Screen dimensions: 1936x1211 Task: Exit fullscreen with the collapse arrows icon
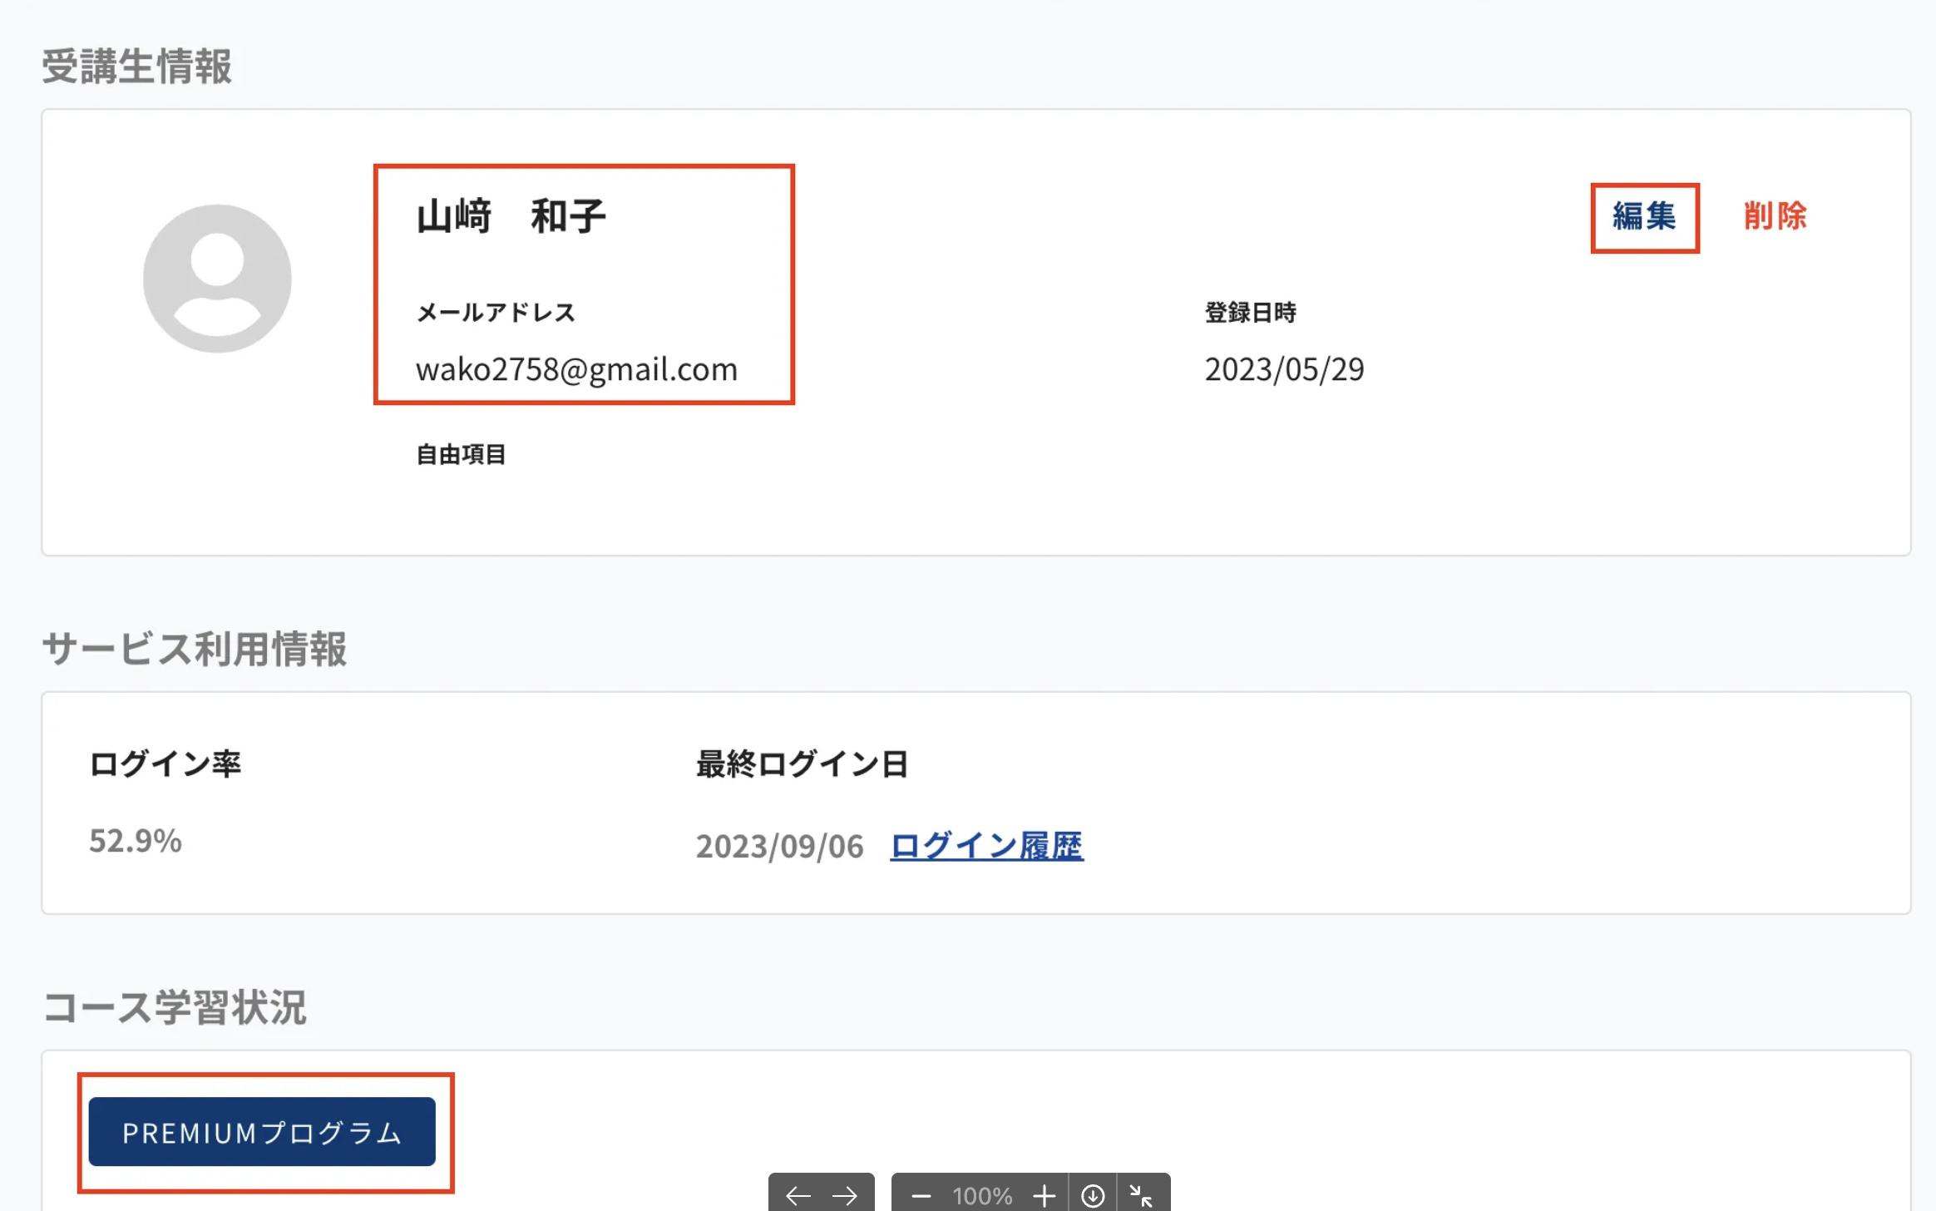coord(1141,1196)
